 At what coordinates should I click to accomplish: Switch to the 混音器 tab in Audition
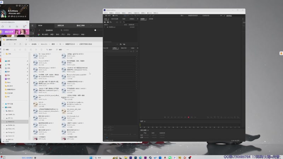pos(151,19)
